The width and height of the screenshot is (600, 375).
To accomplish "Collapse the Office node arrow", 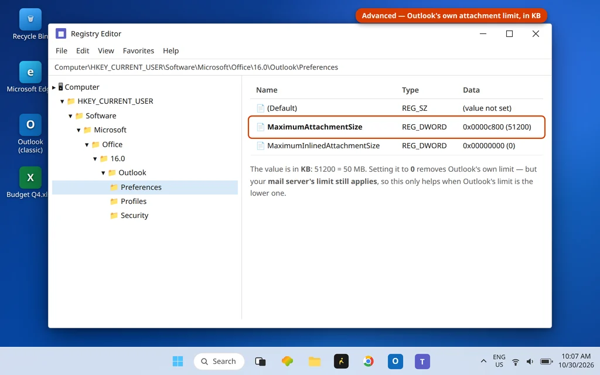I will point(87,145).
